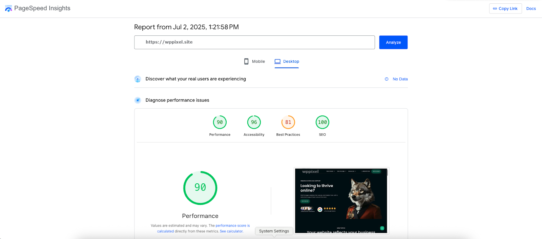Select the Best Practices 81 score gauge
Viewport: 542px width, 239px height.
click(288, 123)
